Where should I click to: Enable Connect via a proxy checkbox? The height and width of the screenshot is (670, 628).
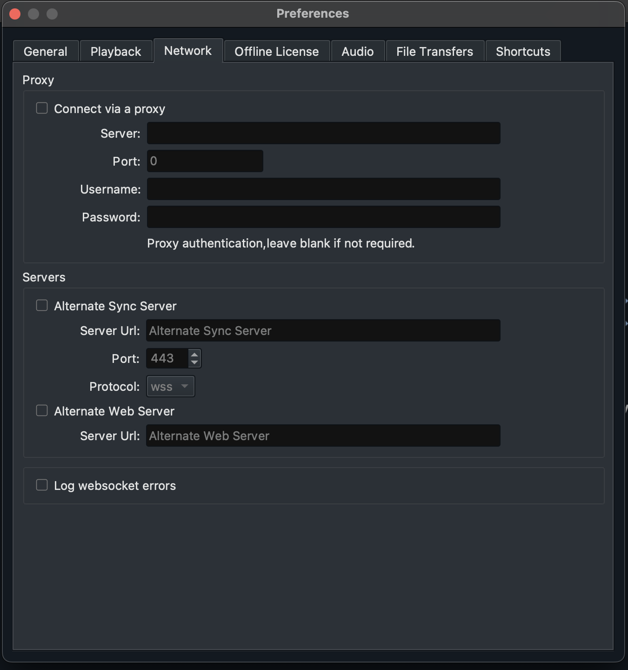coord(42,108)
